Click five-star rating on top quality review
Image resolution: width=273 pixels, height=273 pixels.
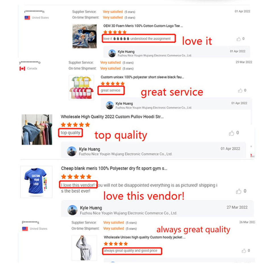pyautogui.click(x=75, y=125)
